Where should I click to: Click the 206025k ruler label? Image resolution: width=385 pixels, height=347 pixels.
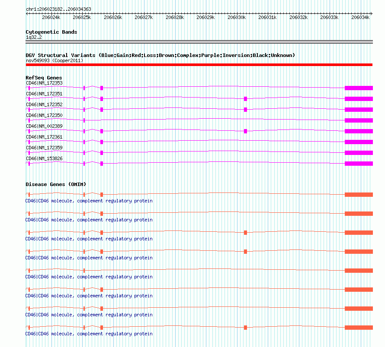tap(82, 17)
